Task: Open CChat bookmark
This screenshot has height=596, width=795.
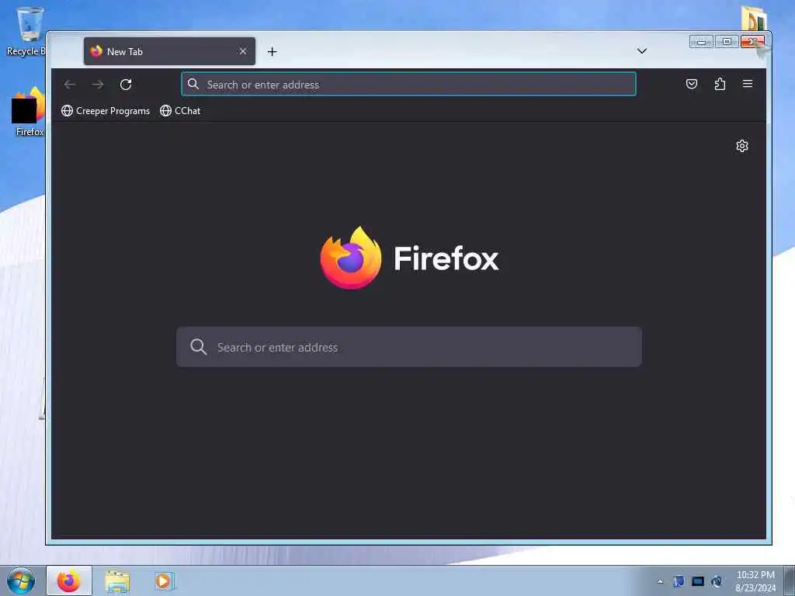Action: point(180,110)
